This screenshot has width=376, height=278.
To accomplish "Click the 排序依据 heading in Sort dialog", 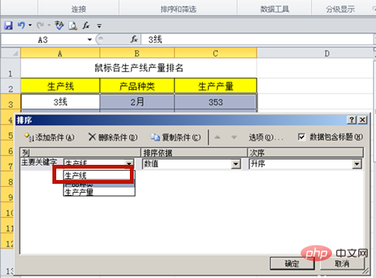I will click(194, 153).
